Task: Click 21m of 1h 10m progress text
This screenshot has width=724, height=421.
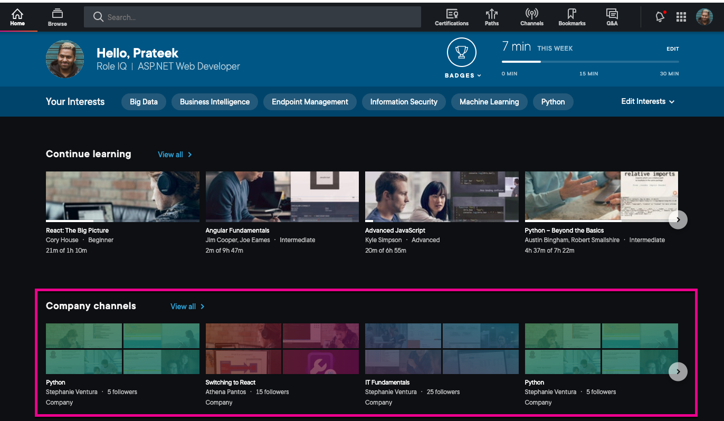Action: click(x=66, y=251)
